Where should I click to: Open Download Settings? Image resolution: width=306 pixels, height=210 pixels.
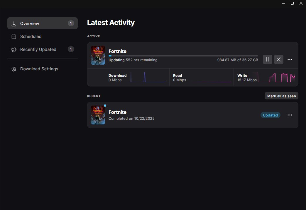pyautogui.click(x=43, y=69)
